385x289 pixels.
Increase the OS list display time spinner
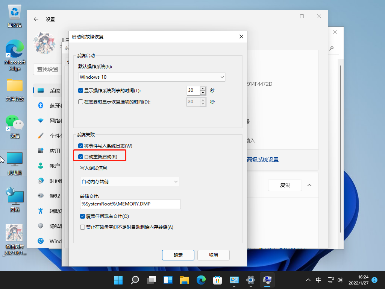[203, 88]
